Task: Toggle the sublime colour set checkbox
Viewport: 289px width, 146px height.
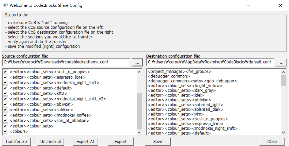Action: (x=5, y=110)
